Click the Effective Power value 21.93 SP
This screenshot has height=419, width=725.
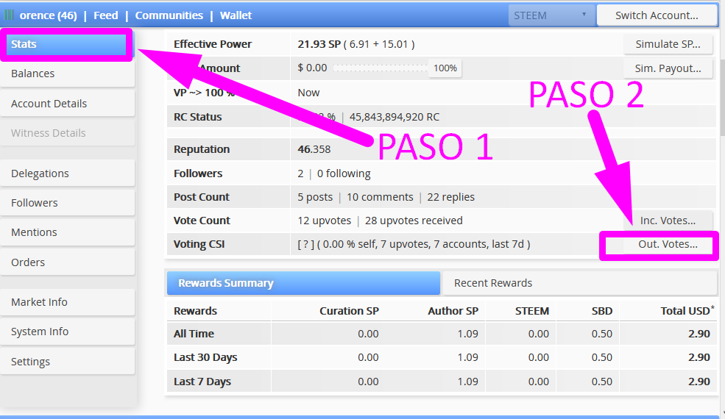click(x=319, y=44)
